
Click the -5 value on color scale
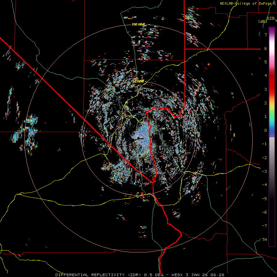pyautogui.click(x=264, y=199)
